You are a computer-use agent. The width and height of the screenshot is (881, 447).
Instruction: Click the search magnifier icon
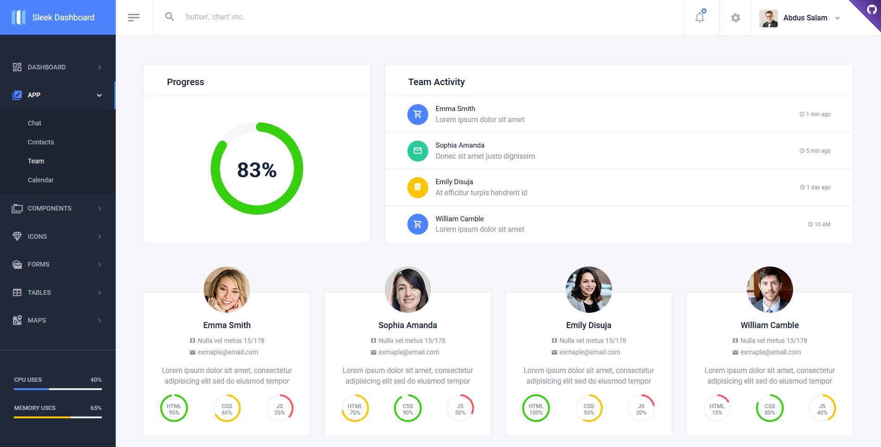(x=169, y=17)
